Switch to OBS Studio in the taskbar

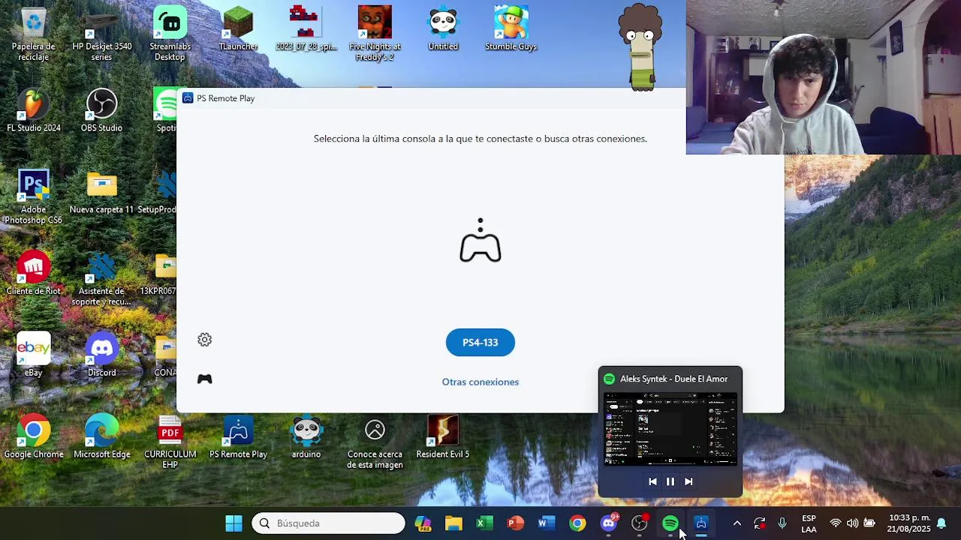640,523
